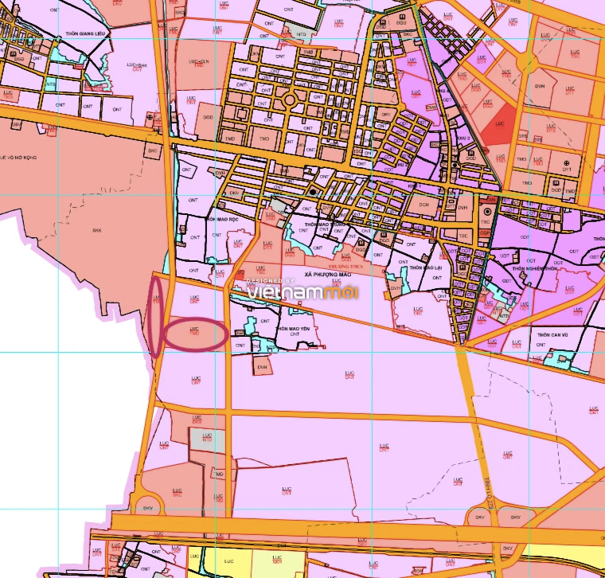Click the 'TRƯỜNG THCS' school label

click(345, 266)
